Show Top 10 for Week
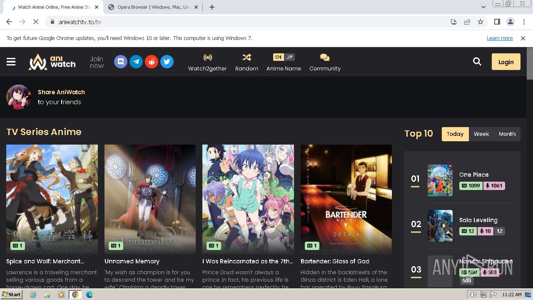 pos(481,134)
